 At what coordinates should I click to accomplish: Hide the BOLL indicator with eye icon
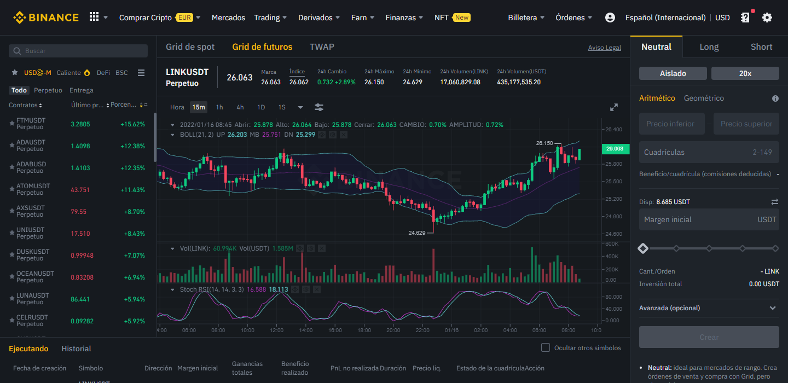point(322,134)
